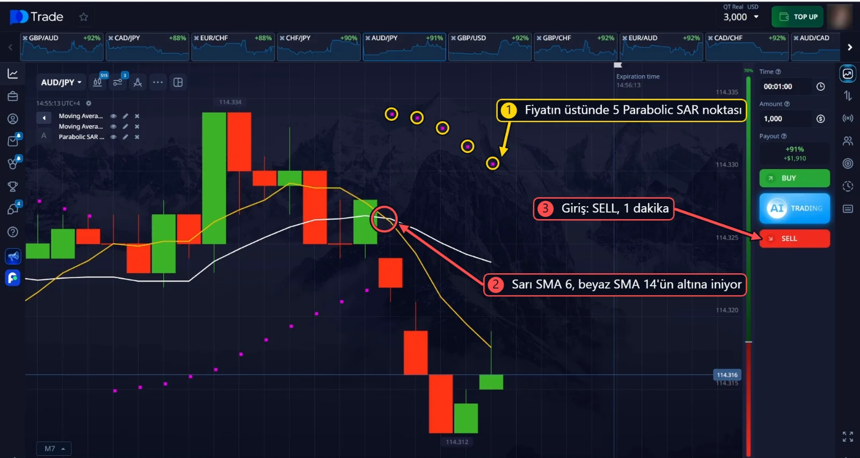The width and height of the screenshot is (860, 458).
Task: Switch to the EUR/CHF asset tab
Action: click(233, 47)
